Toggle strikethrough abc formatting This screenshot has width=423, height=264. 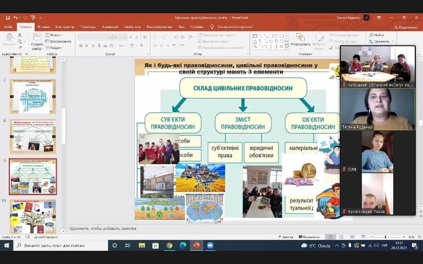pyautogui.click(x=106, y=46)
